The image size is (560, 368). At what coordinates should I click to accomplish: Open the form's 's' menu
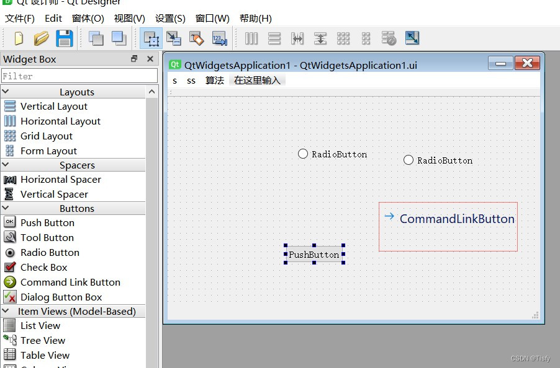tap(174, 81)
